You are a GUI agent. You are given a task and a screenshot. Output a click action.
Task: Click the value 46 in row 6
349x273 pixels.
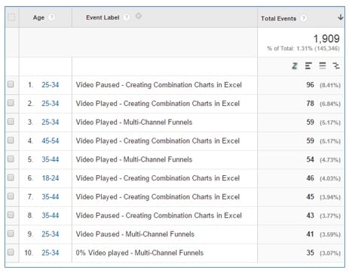pos(310,178)
